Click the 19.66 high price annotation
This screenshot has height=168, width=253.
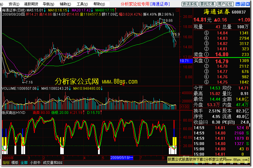click(x=168, y=21)
